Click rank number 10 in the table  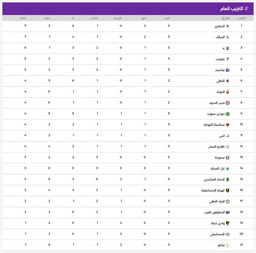tap(241, 124)
